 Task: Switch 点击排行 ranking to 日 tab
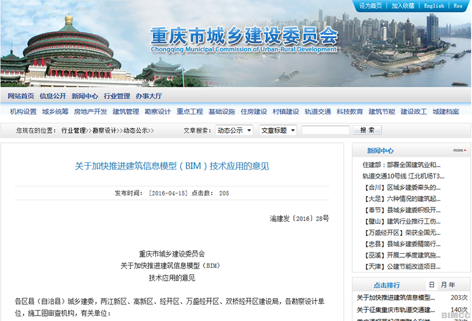point(432,284)
